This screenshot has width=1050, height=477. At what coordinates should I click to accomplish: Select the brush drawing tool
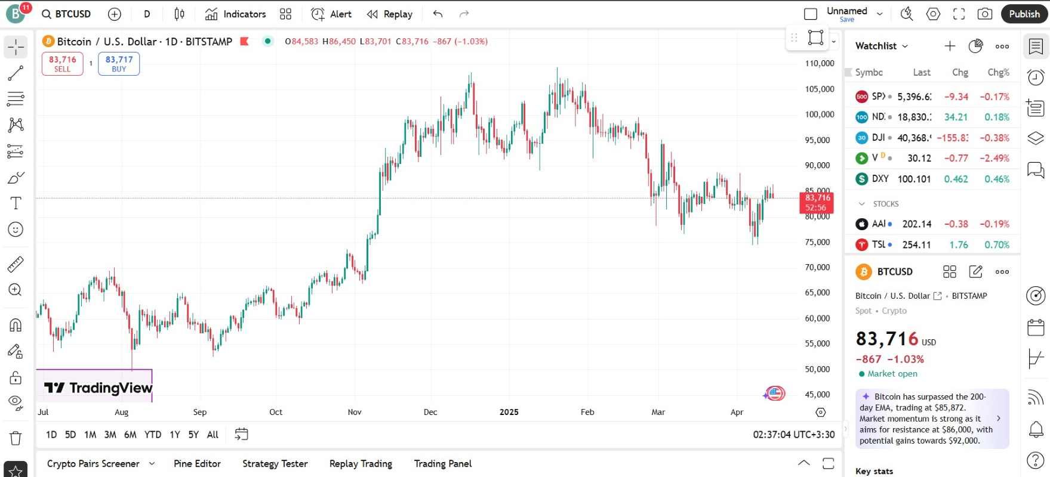[16, 178]
